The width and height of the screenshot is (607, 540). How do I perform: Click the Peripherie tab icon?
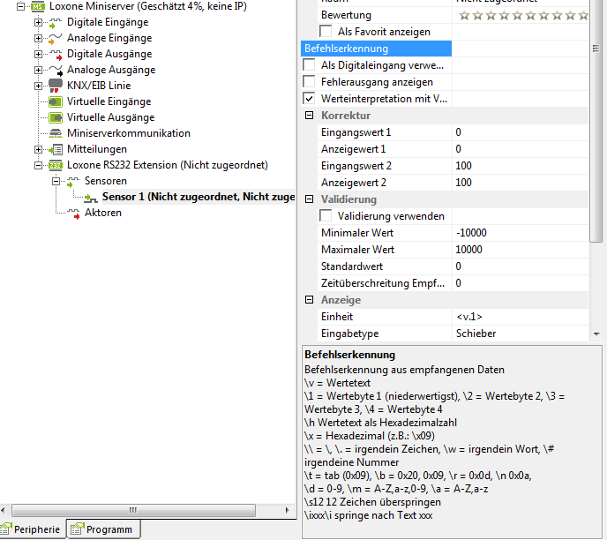coord(6,529)
